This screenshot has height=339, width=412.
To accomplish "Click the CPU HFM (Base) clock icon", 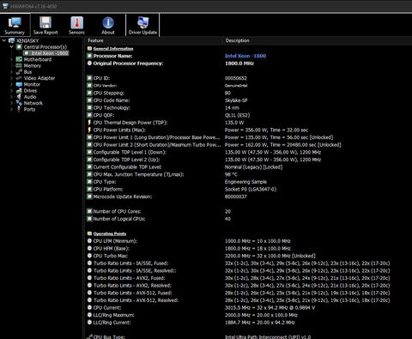I will point(89,248).
